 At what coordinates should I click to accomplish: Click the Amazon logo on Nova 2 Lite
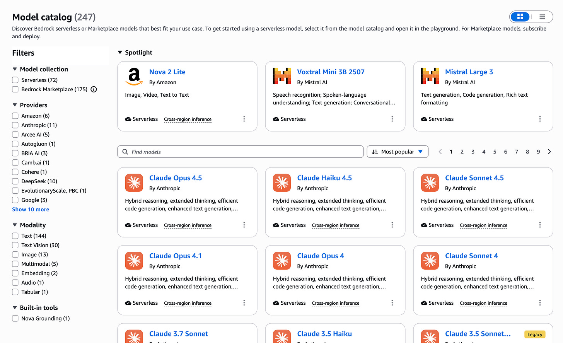click(134, 77)
